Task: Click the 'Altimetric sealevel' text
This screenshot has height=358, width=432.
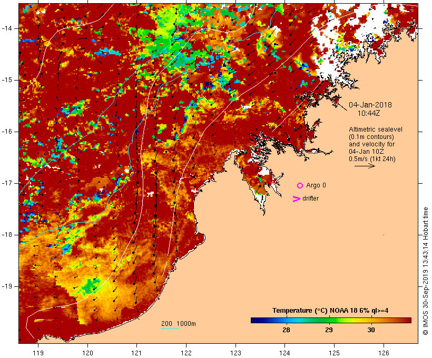Action: pos(376,130)
